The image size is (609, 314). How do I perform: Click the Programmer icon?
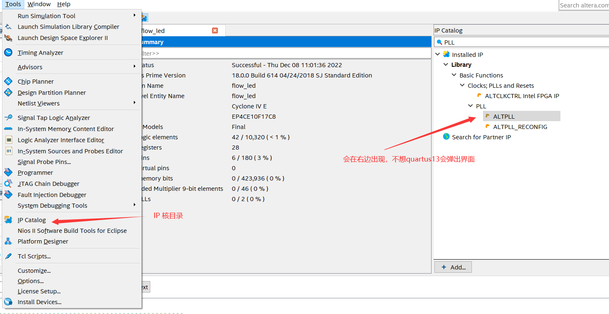pos(8,173)
